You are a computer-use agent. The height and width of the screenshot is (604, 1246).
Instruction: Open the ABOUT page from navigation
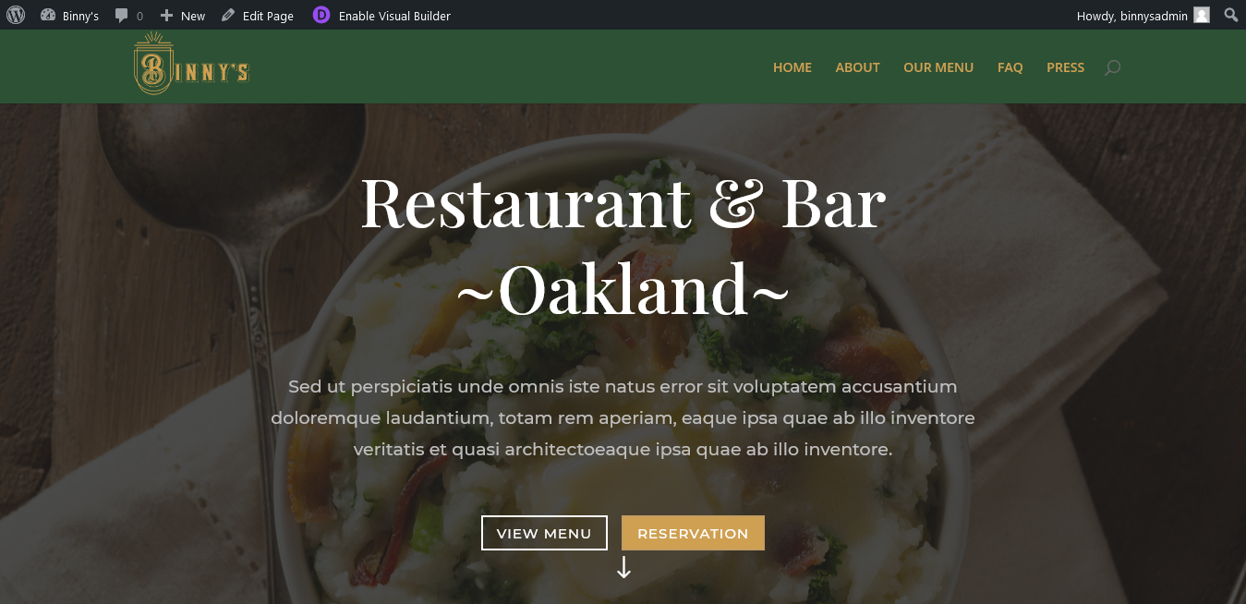(x=858, y=67)
